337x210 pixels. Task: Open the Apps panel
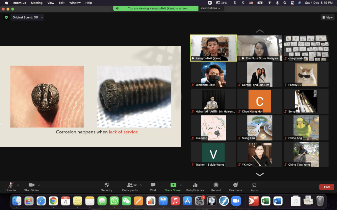(x=254, y=185)
